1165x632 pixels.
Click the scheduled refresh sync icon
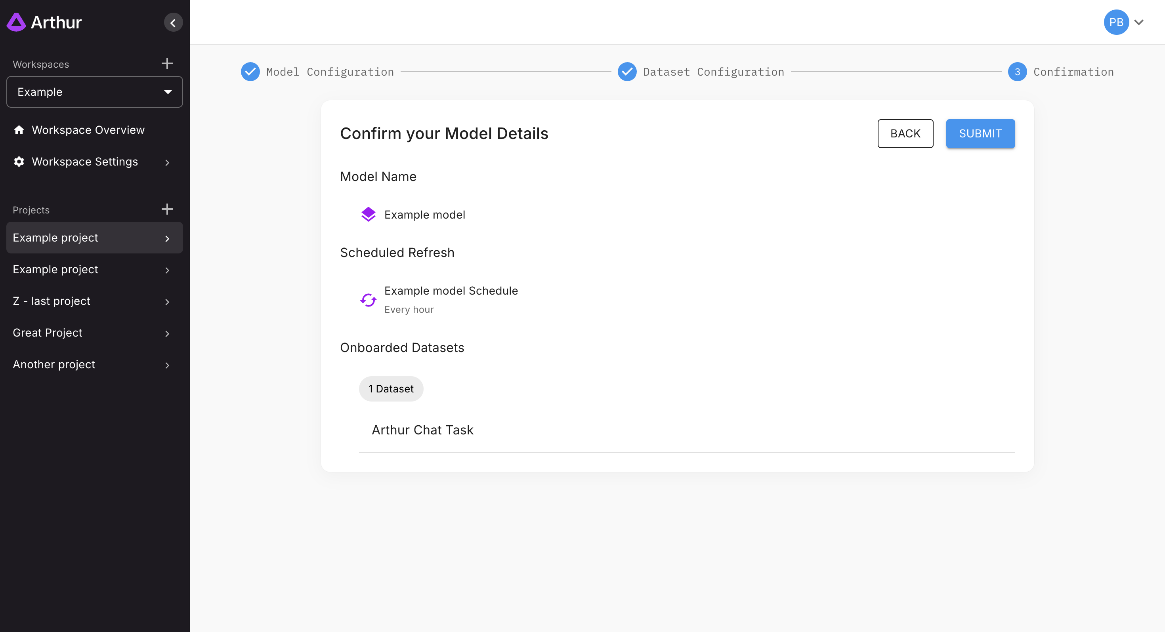pos(368,300)
